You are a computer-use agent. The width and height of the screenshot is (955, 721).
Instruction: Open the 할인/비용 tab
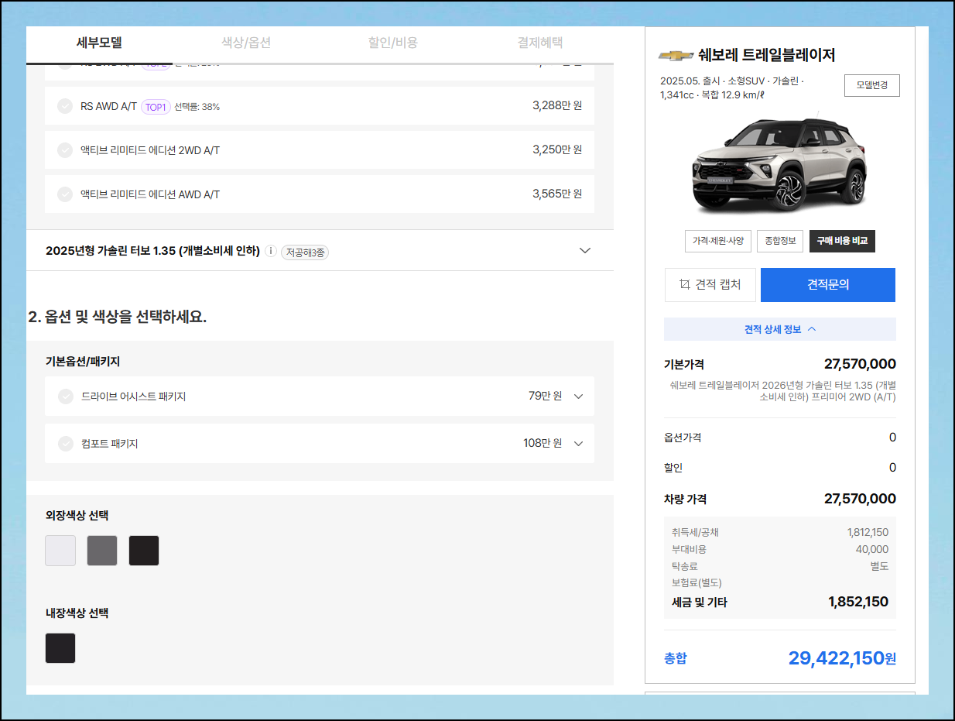pyautogui.click(x=392, y=43)
